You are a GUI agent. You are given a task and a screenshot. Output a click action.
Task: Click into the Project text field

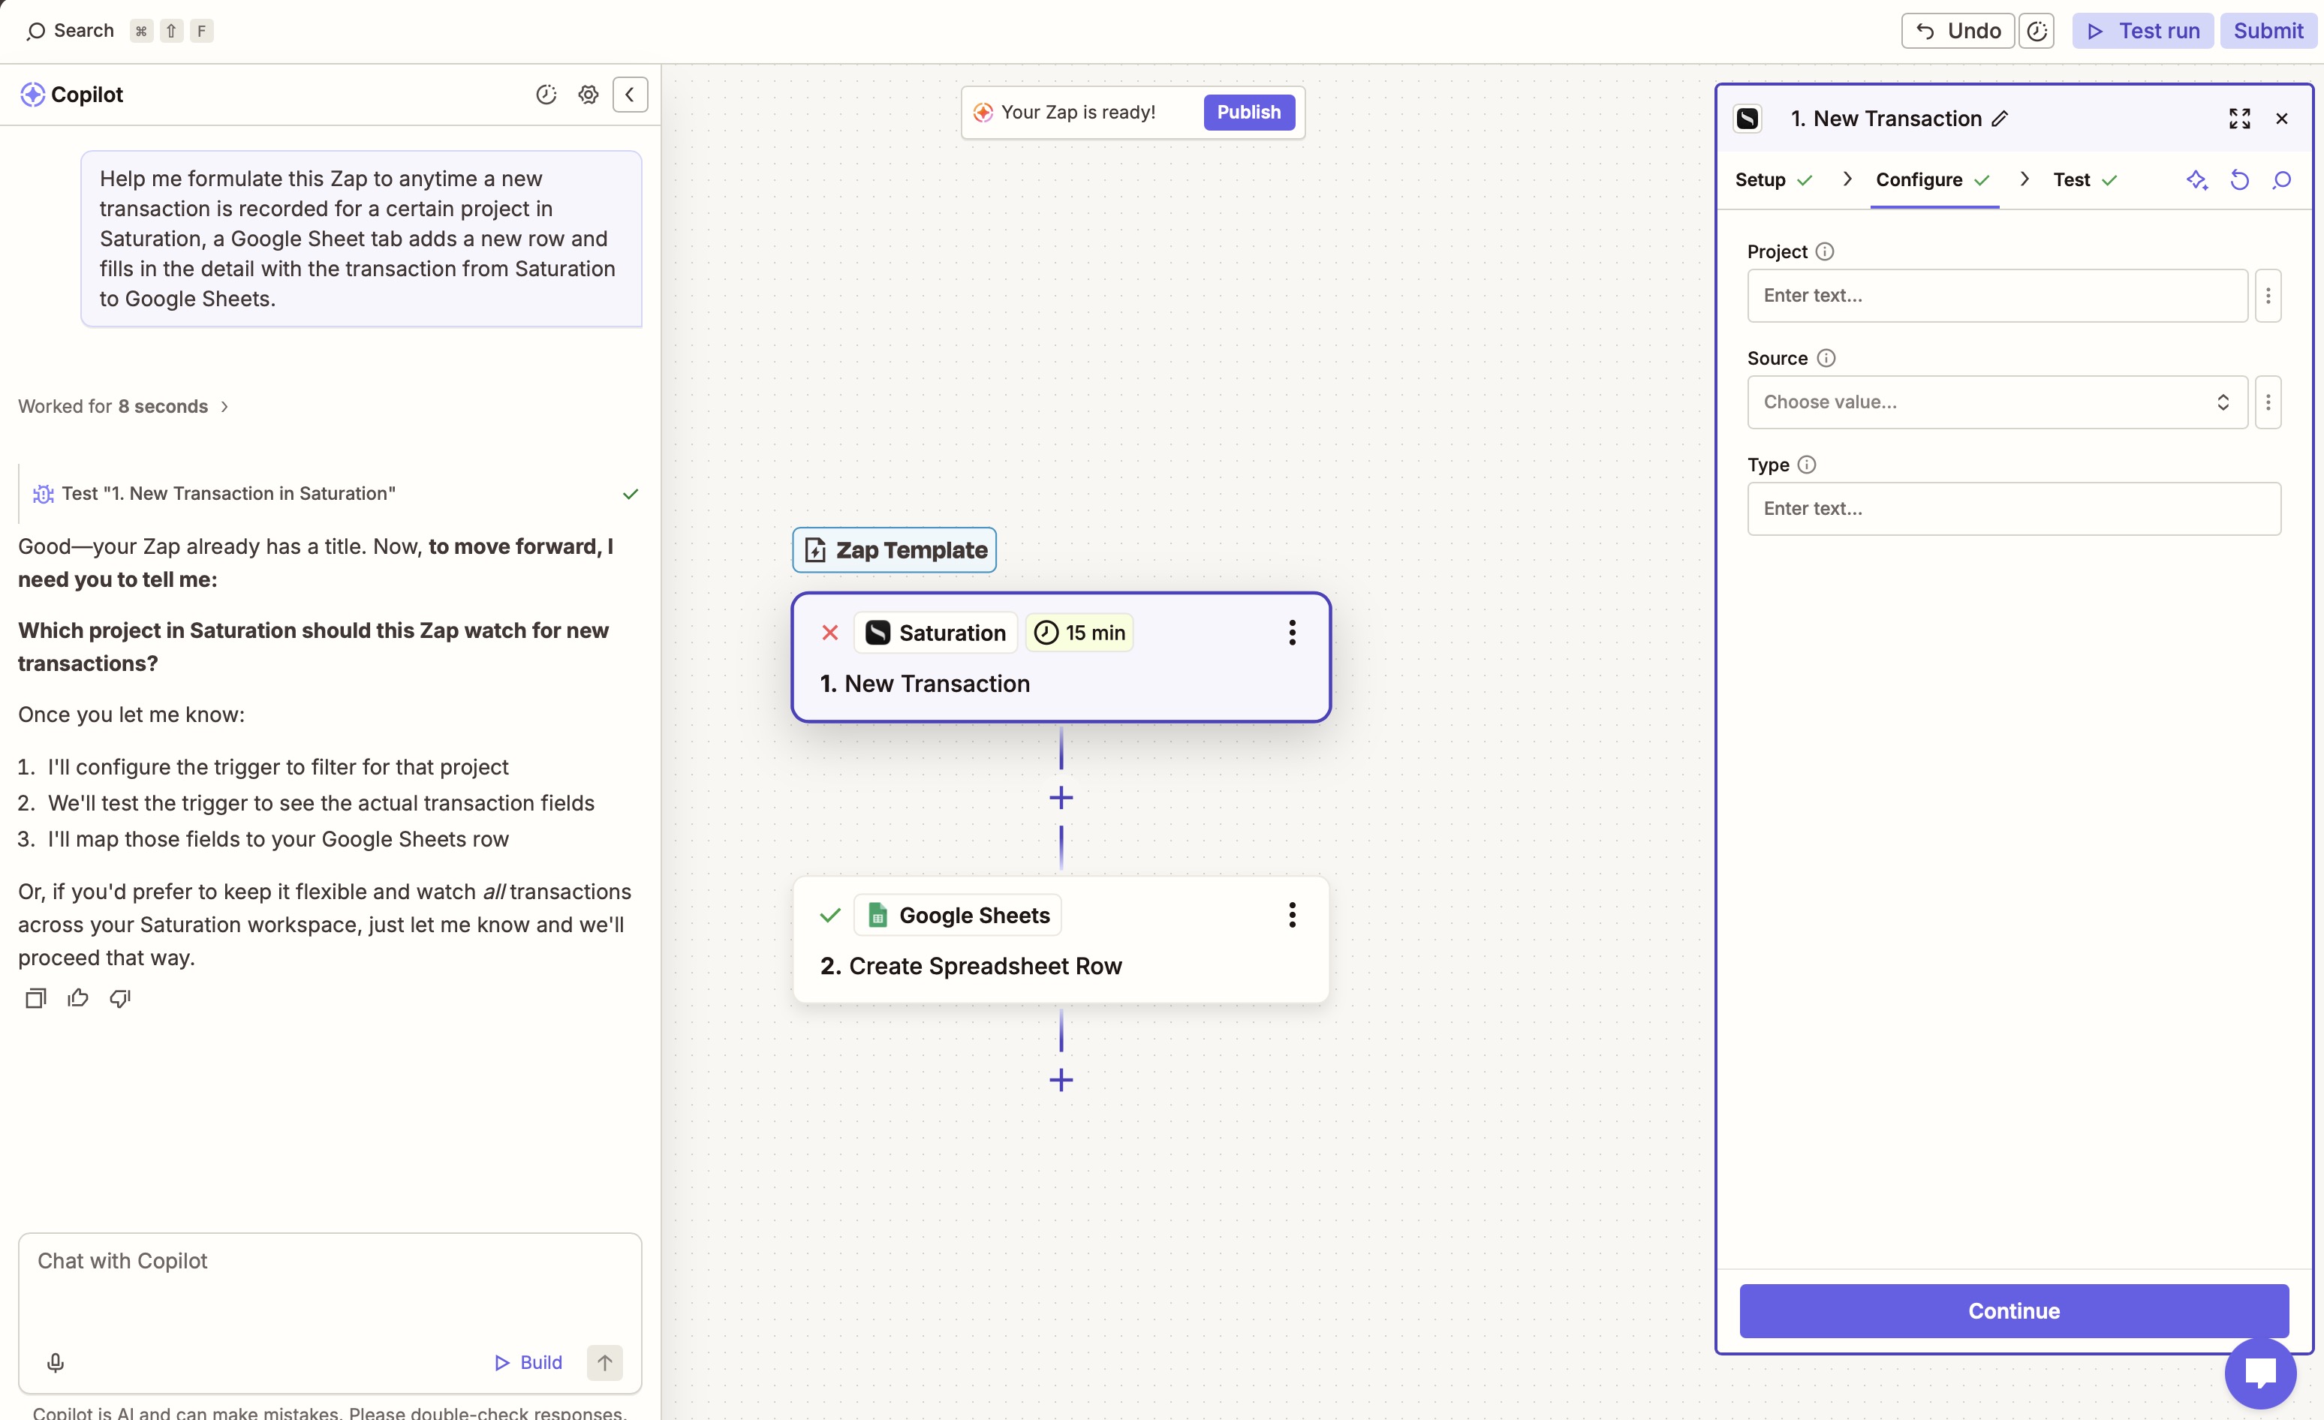1997,295
